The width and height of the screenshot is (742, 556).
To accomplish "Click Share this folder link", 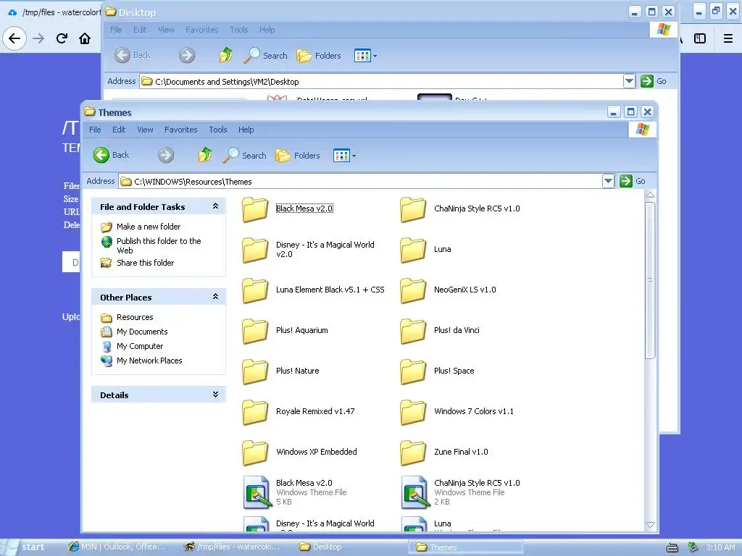I will point(145,263).
